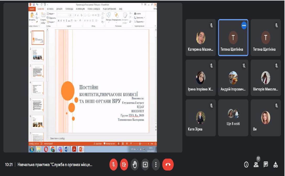Click Undo arrow in PowerPoint quick access toolbar

coord(37,4)
